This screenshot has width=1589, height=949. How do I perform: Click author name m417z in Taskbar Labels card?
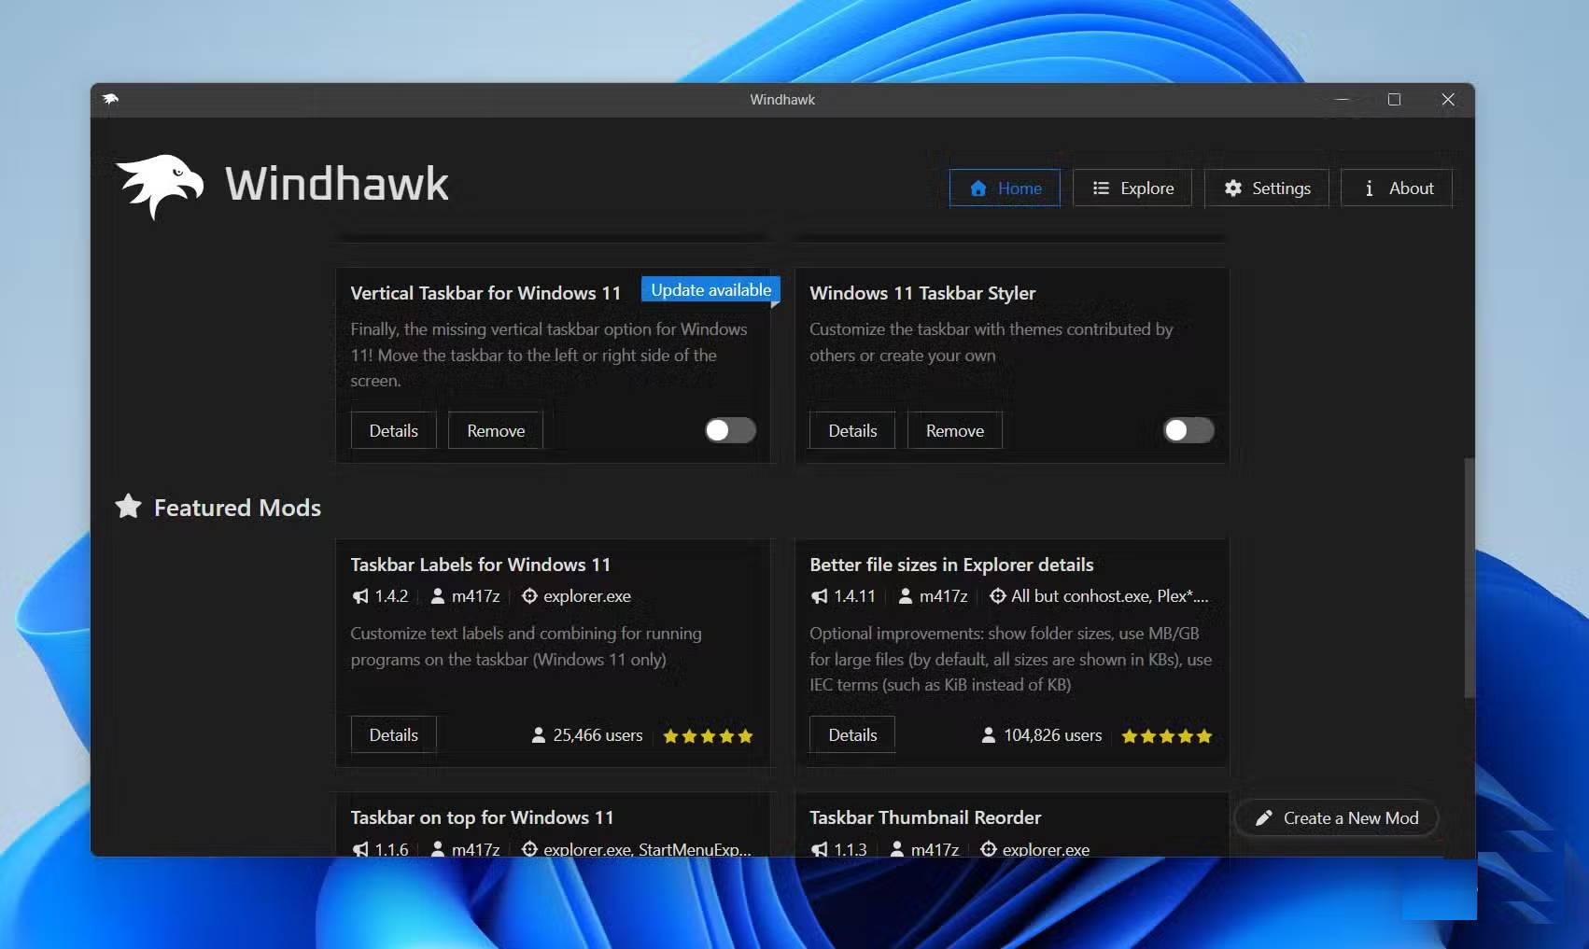point(476,596)
